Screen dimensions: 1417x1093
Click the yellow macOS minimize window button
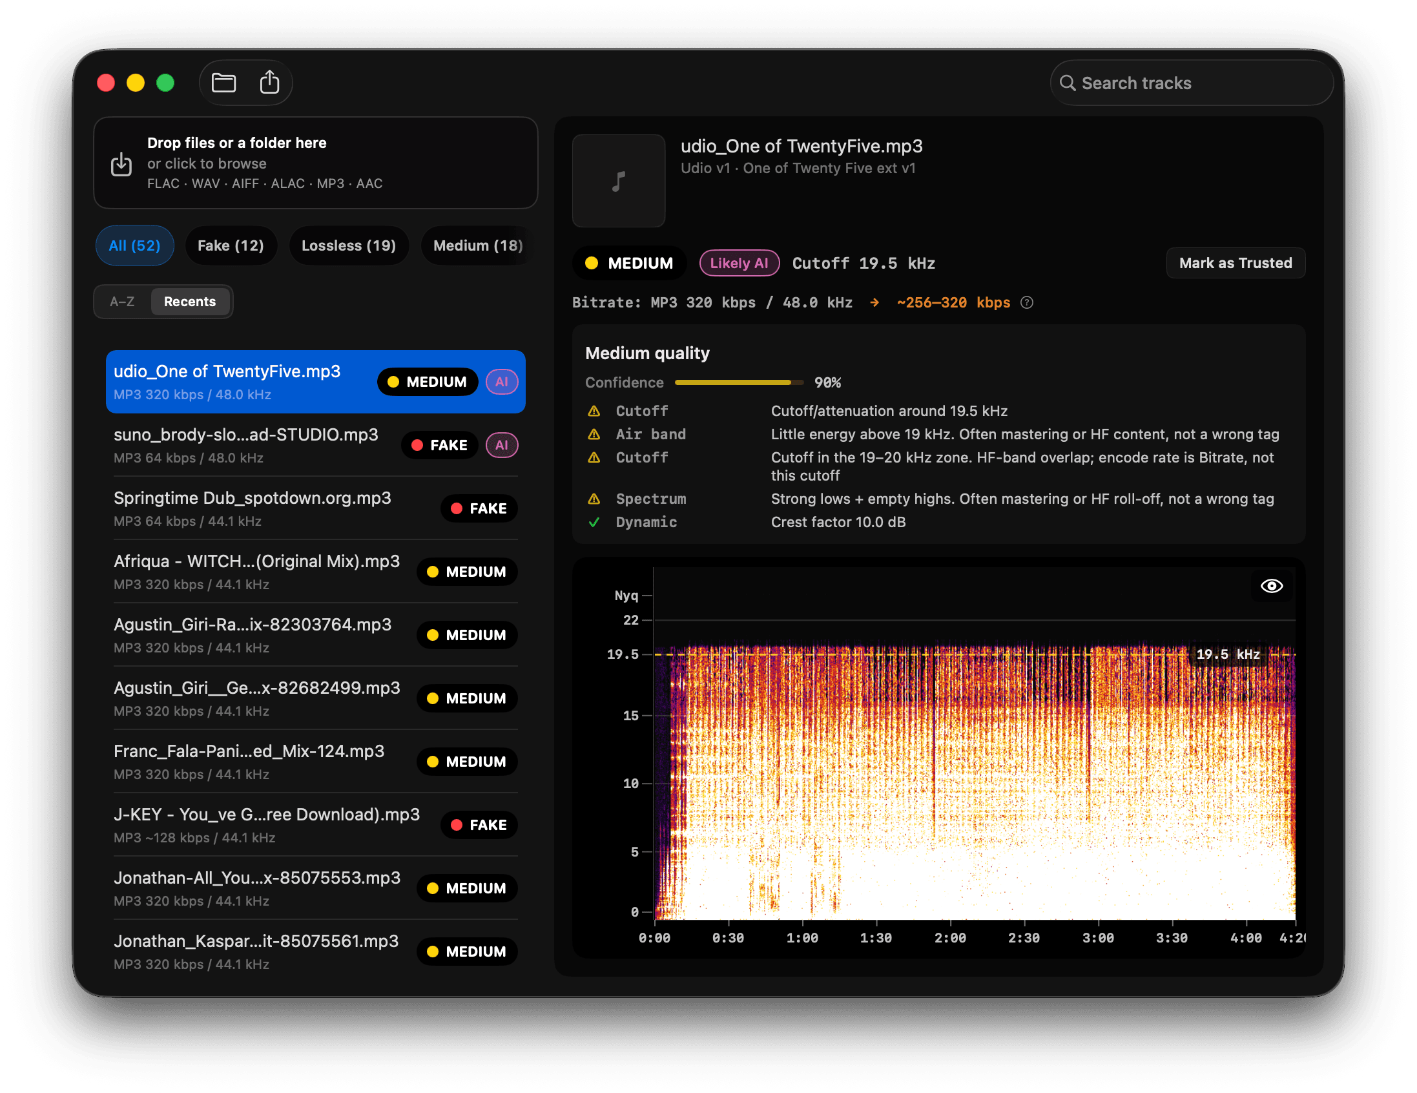click(x=136, y=83)
